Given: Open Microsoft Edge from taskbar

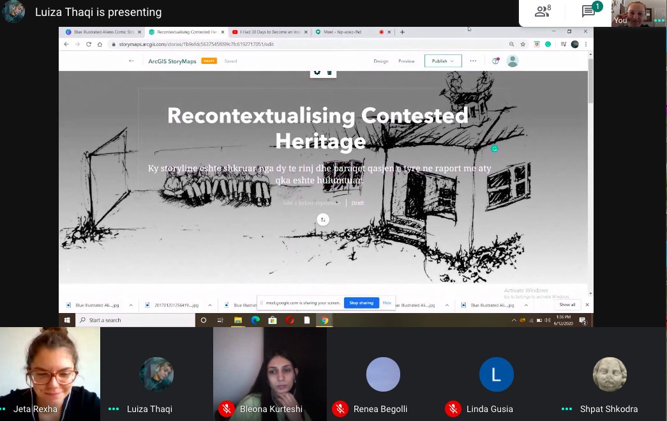Looking at the screenshot, I should coord(255,320).
